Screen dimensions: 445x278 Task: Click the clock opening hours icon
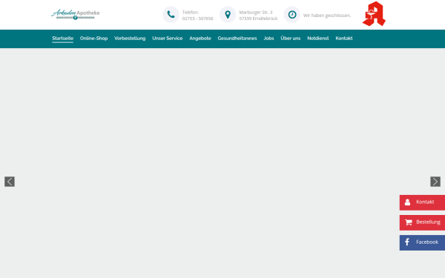pos(292,15)
